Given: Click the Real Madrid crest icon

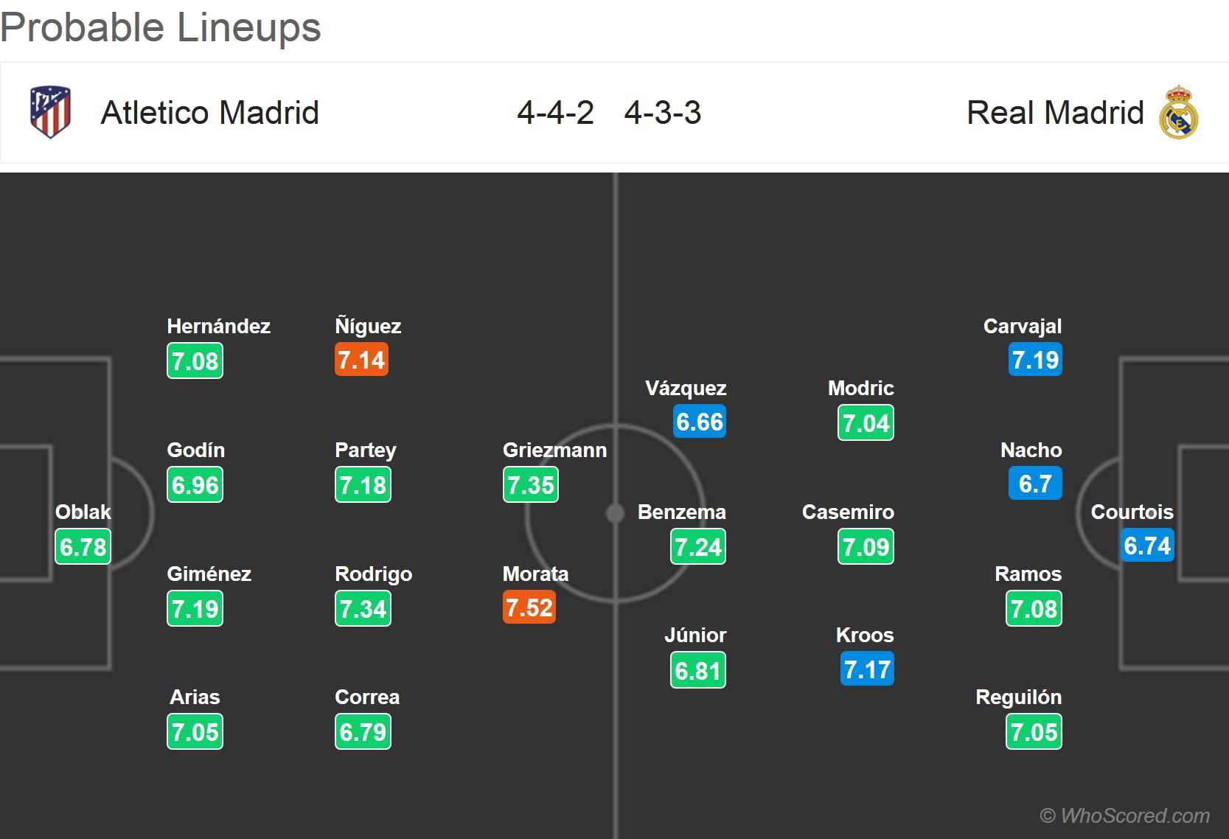Looking at the screenshot, I should tap(1178, 113).
